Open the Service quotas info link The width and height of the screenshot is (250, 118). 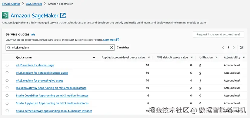pyautogui.click(x=33, y=35)
